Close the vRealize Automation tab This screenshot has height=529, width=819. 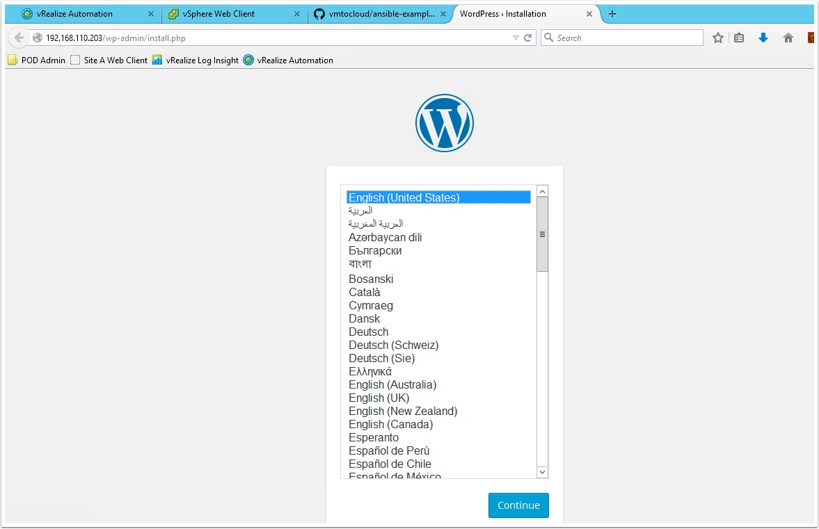pyautogui.click(x=151, y=14)
